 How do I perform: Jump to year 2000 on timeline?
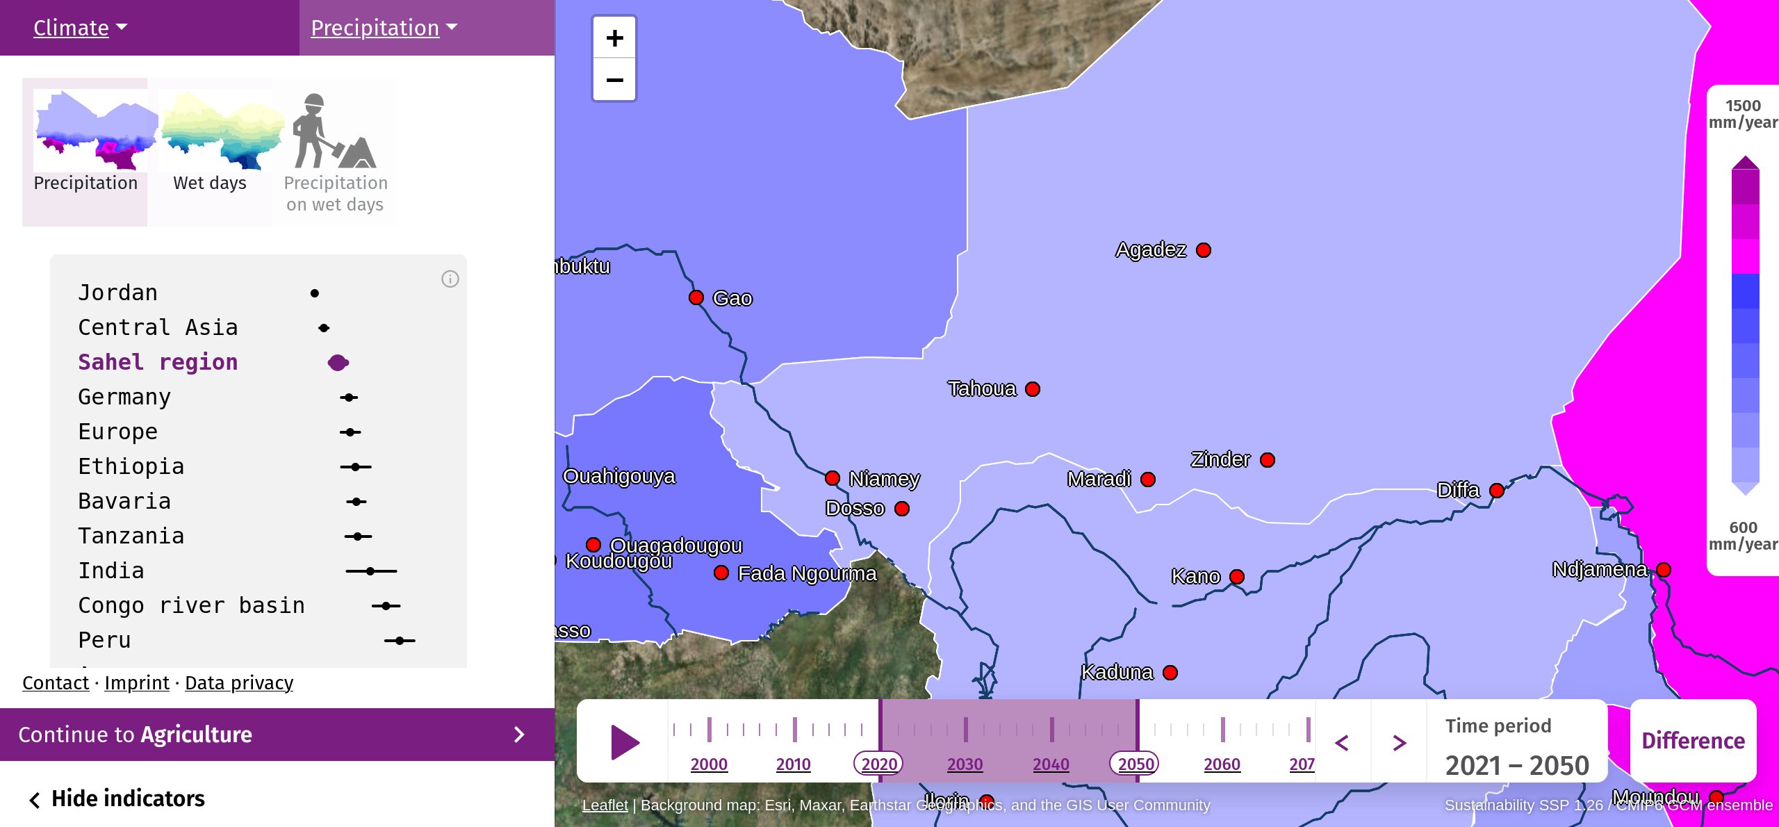coord(709,764)
